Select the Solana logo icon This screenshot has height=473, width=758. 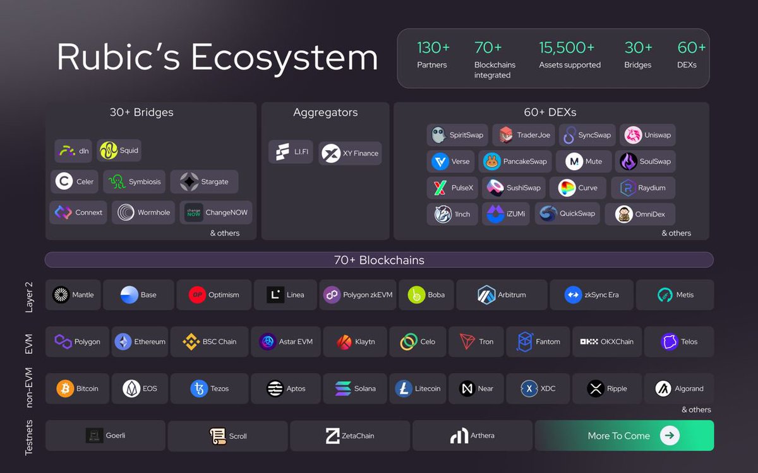pyautogui.click(x=343, y=388)
